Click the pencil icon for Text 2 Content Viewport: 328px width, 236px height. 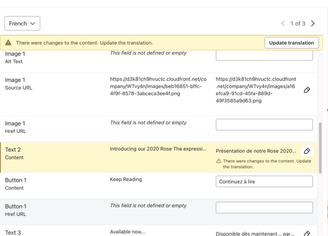click(307, 151)
